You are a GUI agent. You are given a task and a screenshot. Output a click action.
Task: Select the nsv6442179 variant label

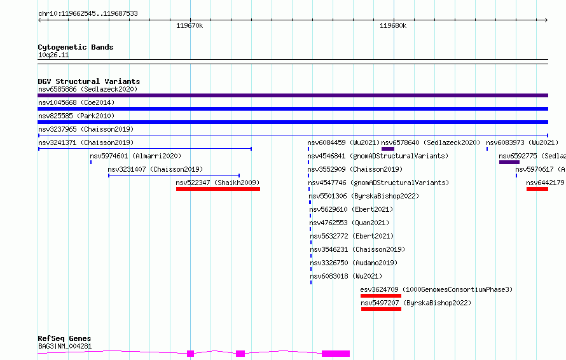click(546, 183)
